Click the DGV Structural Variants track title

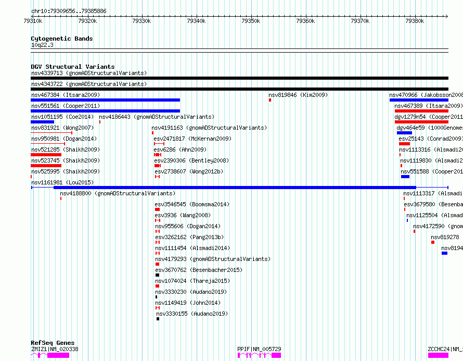[73, 67]
